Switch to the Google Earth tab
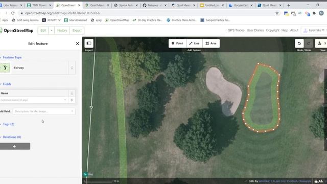Viewport: 327px width, 184px height. (x=241, y=5)
